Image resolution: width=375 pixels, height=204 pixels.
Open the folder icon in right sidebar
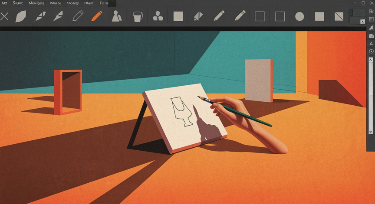point(371,36)
